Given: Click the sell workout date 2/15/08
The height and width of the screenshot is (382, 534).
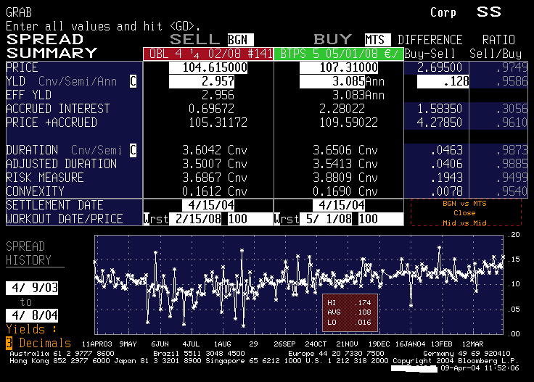Looking at the screenshot, I should 197,219.
